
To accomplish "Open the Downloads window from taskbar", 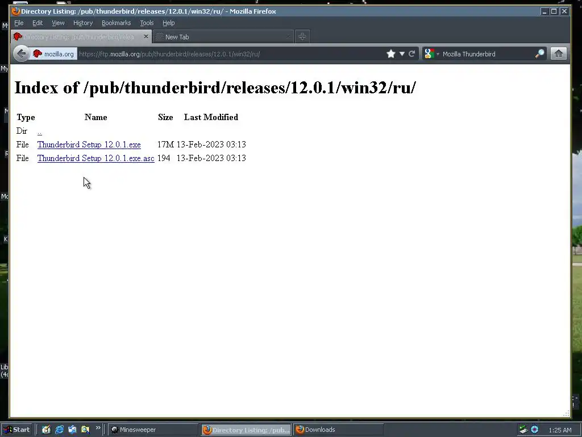I will [338, 430].
